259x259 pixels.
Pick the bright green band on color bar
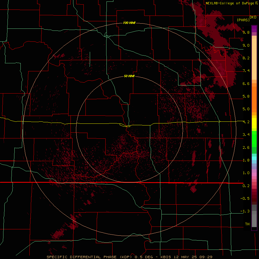[254, 139]
